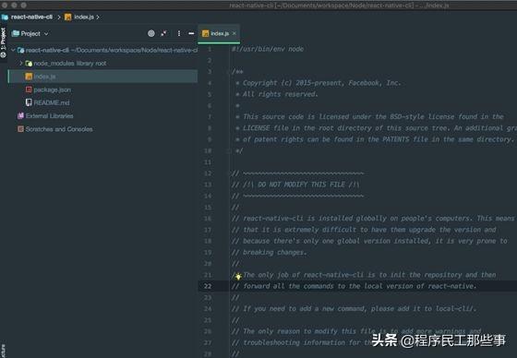Click the react-native-cli root folder icon

(20, 50)
